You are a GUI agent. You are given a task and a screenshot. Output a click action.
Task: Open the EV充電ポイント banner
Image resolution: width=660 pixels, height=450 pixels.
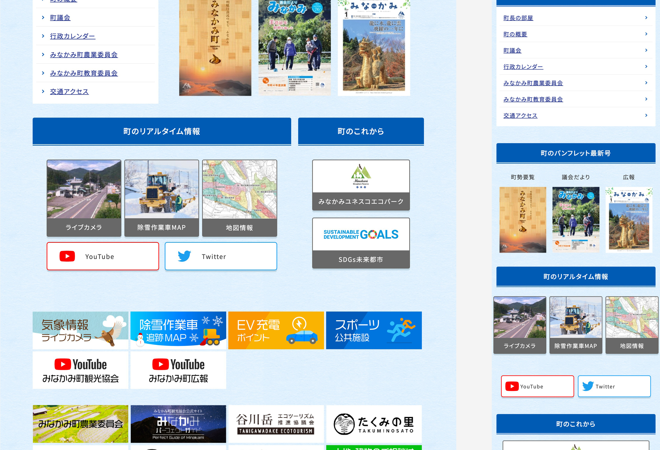point(276,330)
